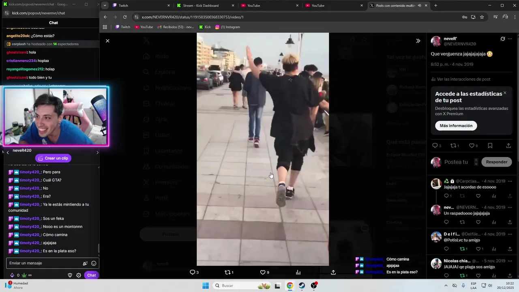519x292 pixels.
Task: Close the media viewer with the X icon
Action: tap(107, 41)
